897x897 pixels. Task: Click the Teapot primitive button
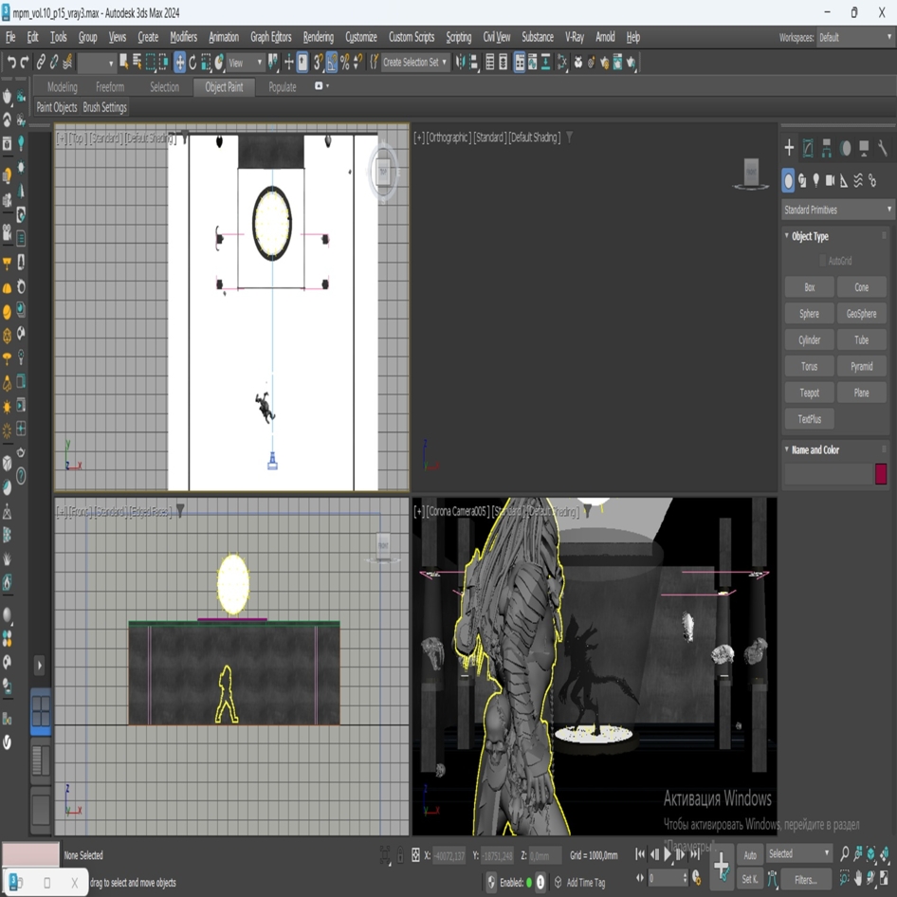[x=809, y=393]
